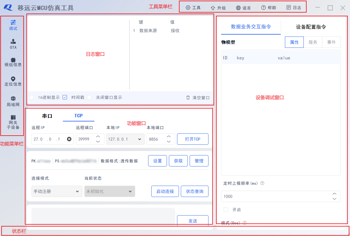Screen dimensions: 350x236
Task: Decrease the 远程端口 value with down arrow
Action: [98, 142]
